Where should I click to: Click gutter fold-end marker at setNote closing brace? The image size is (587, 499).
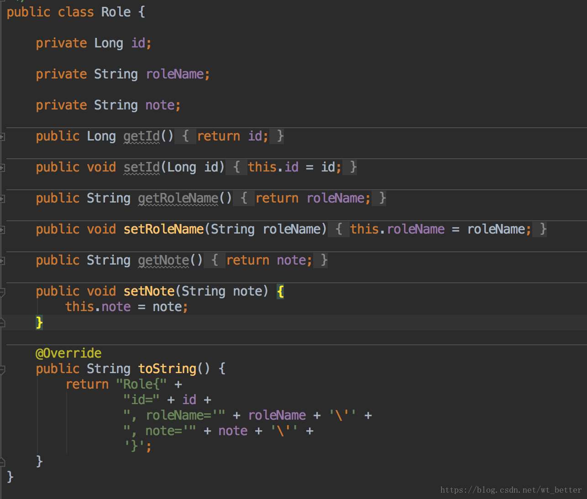[x=2, y=322]
